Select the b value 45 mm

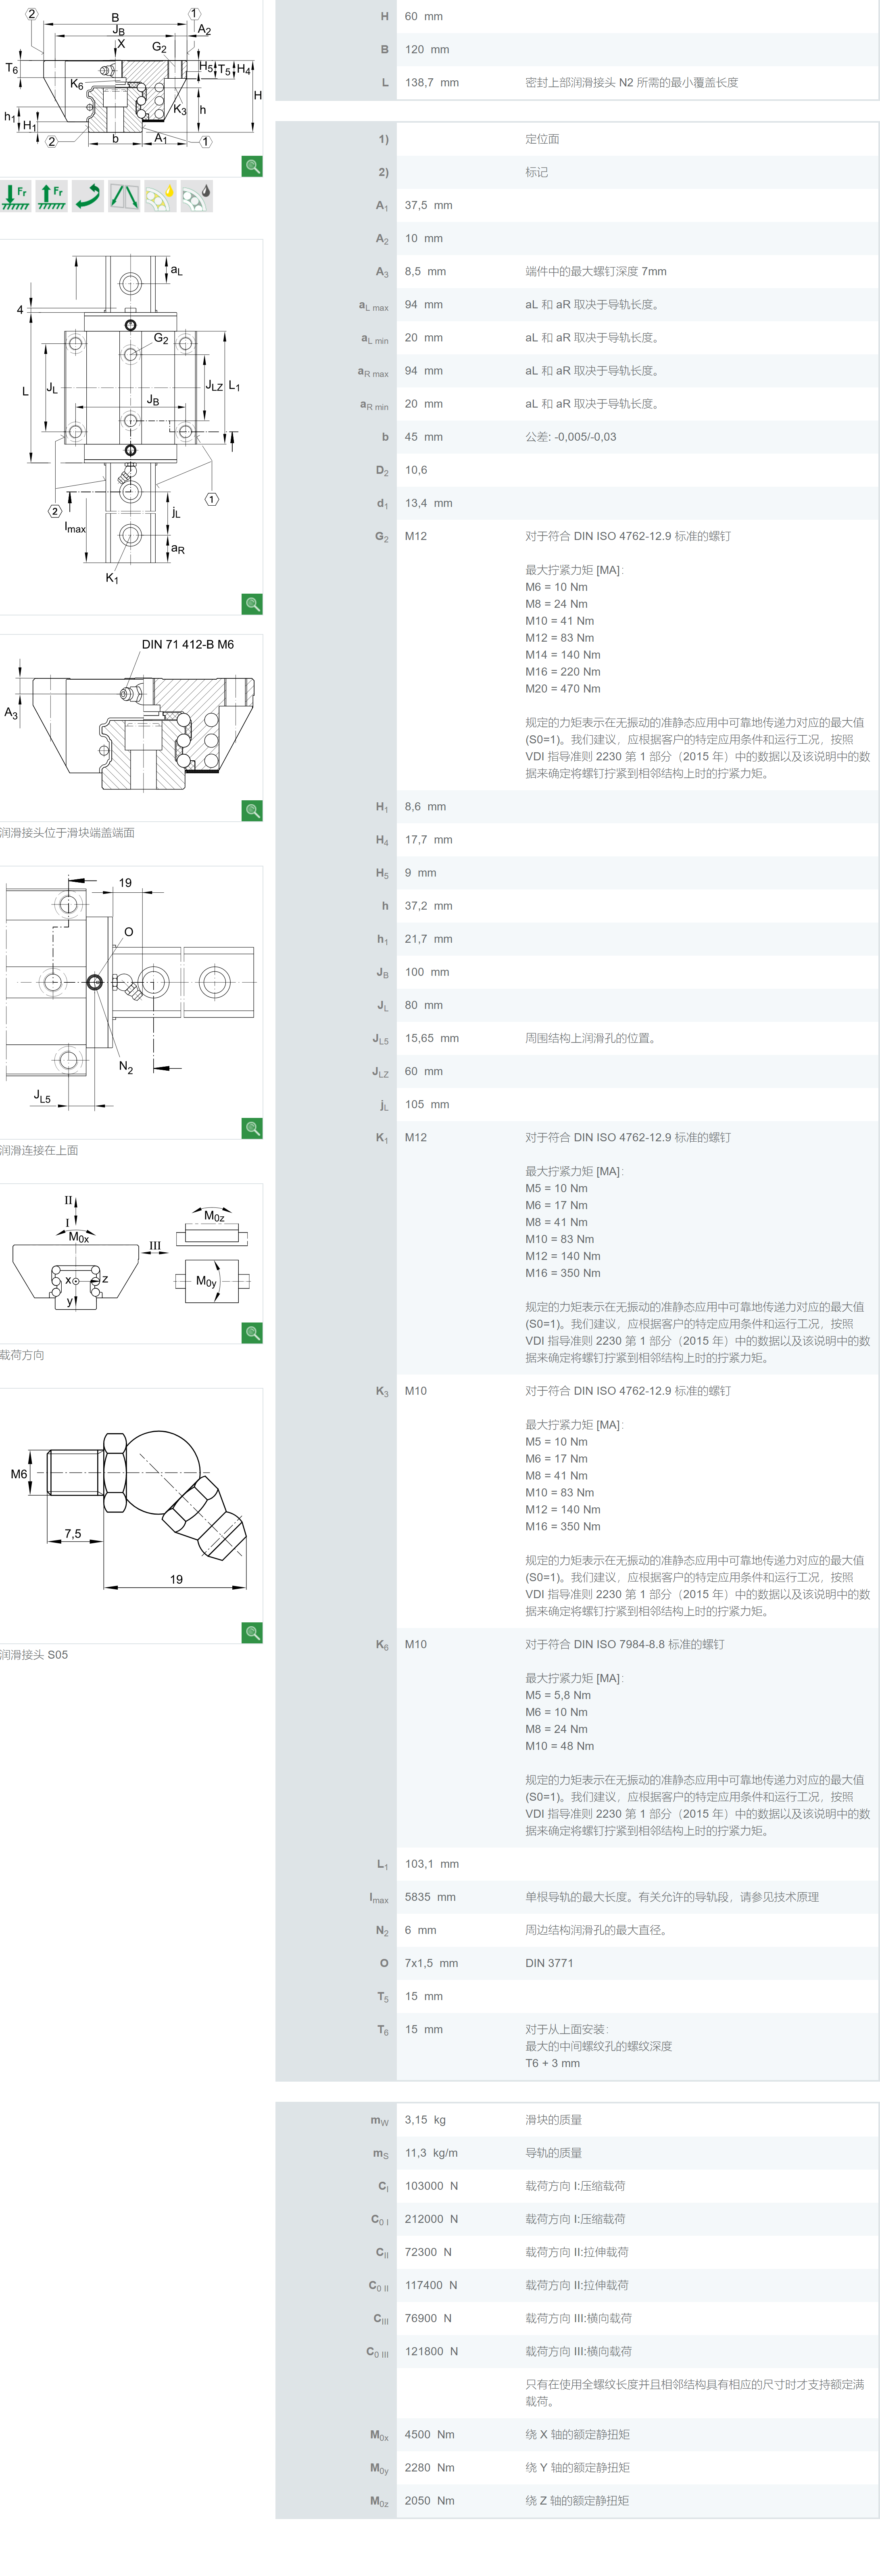point(423,438)
